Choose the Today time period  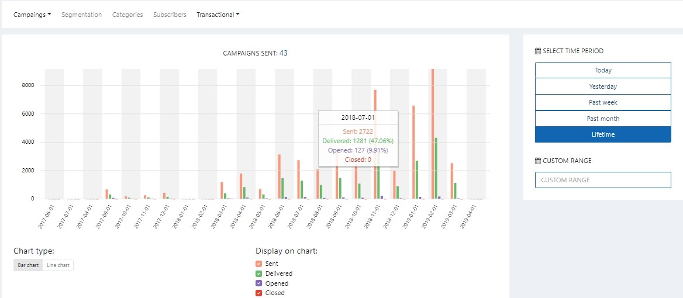point(603,70)
